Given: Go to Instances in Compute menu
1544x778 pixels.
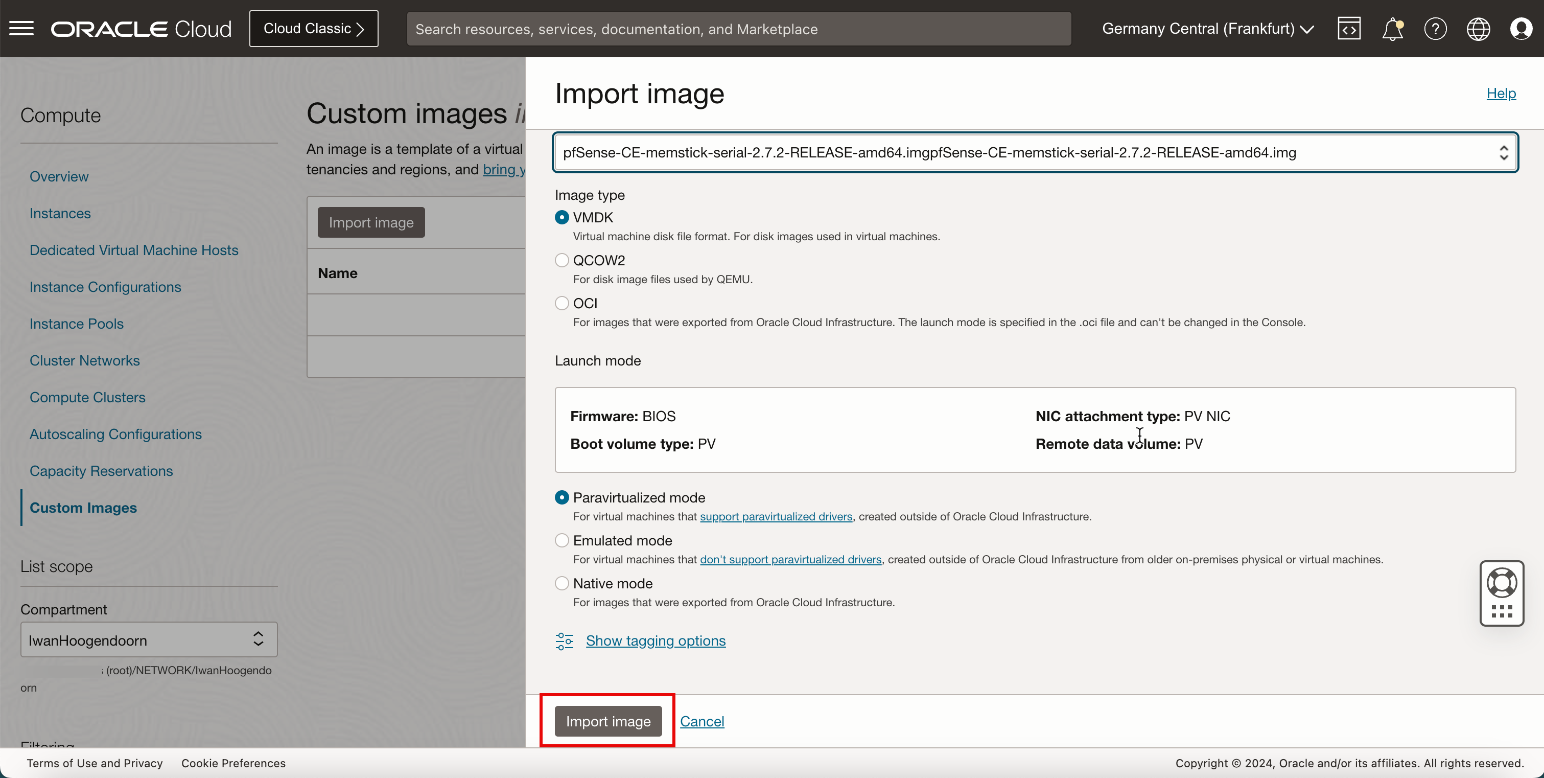Looking at the screenshot, I should click(60, 214).
